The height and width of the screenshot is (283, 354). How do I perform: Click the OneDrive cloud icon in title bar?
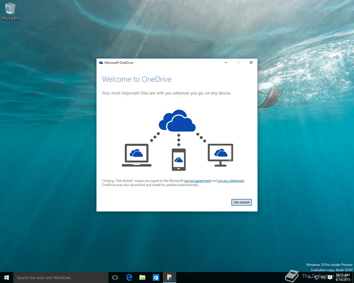[101, 63]
